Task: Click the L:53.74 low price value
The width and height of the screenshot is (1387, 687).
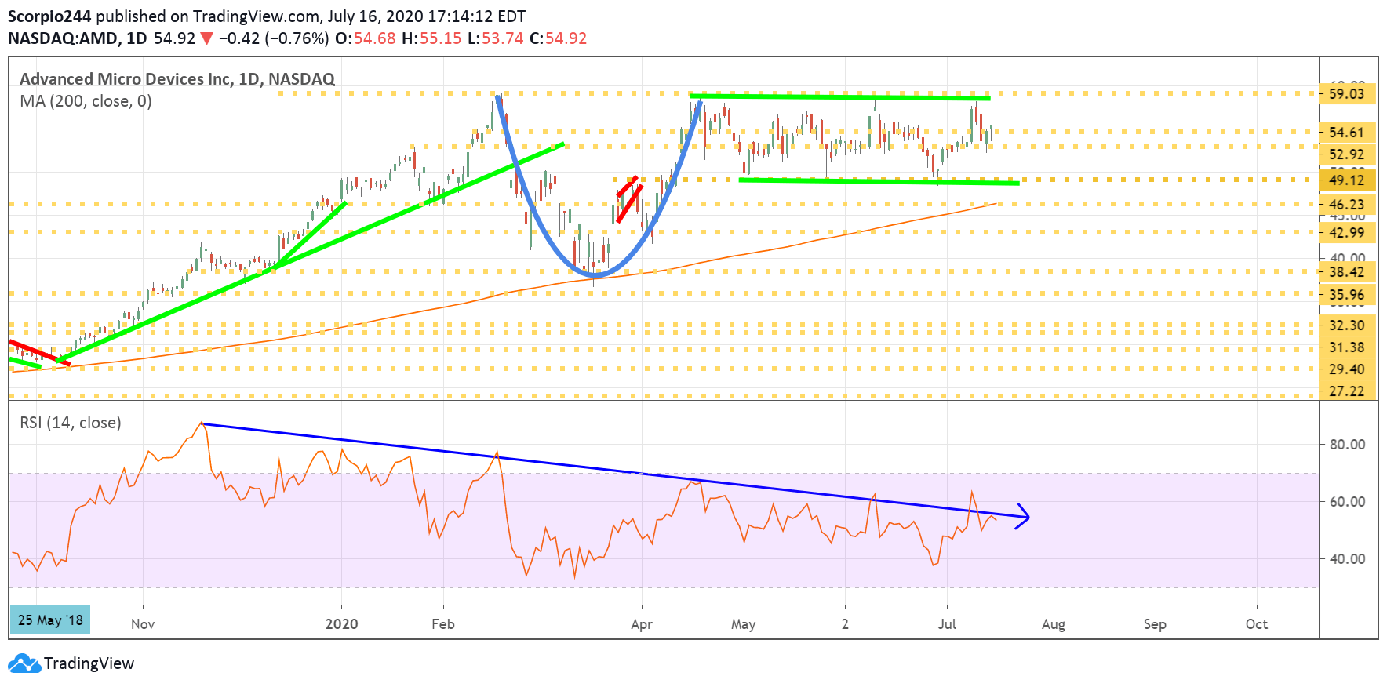Action: (x=495, y=38)
